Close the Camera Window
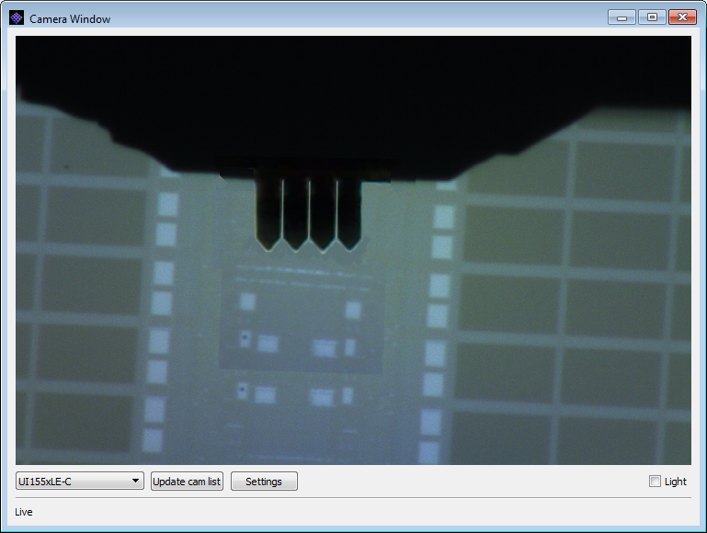707x533 pixels. (x=683, y=17)
